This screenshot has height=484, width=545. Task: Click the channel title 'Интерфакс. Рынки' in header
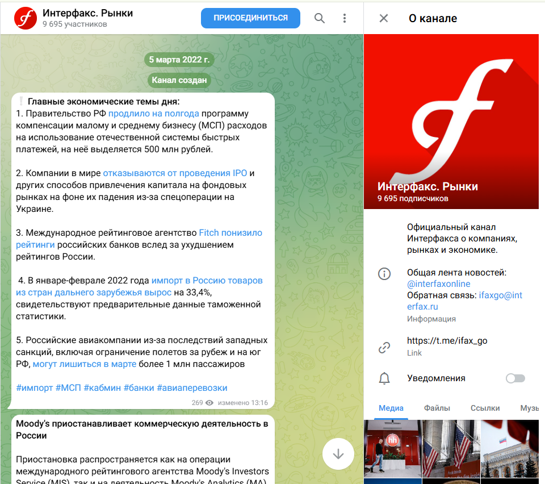click(x=87, y=13)
